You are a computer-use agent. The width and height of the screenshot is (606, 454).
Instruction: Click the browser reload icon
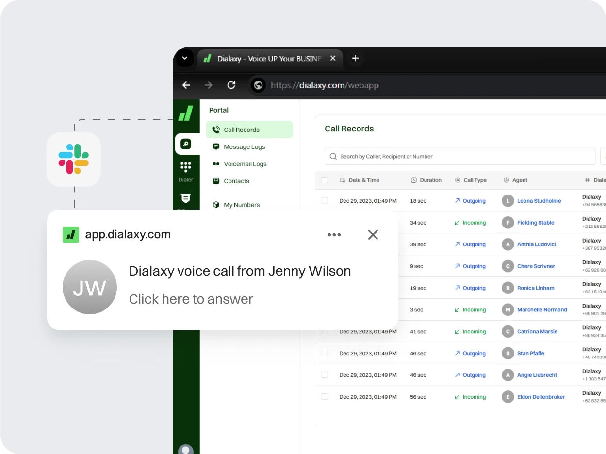pyautogui.click(x=231, y=85)
